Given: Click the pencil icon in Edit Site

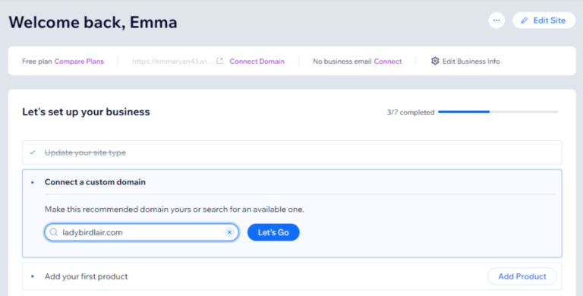Looking at the screenshot, I should coord(525,20).
